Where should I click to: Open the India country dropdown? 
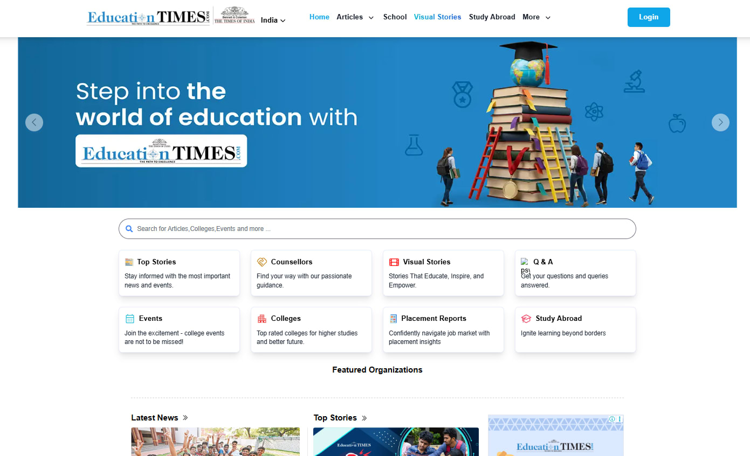[273, 20]
